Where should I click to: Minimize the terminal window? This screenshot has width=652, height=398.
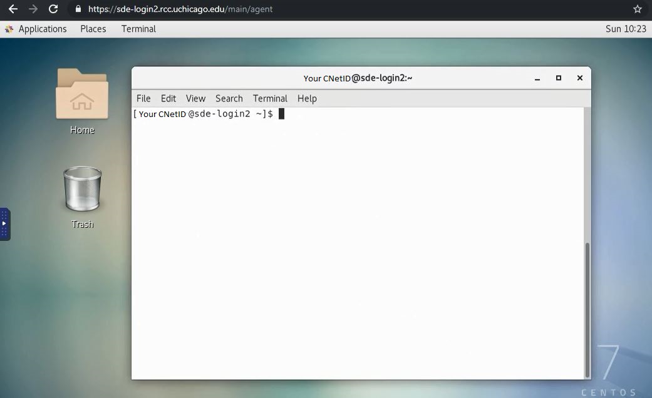click(x=537, y=78)
